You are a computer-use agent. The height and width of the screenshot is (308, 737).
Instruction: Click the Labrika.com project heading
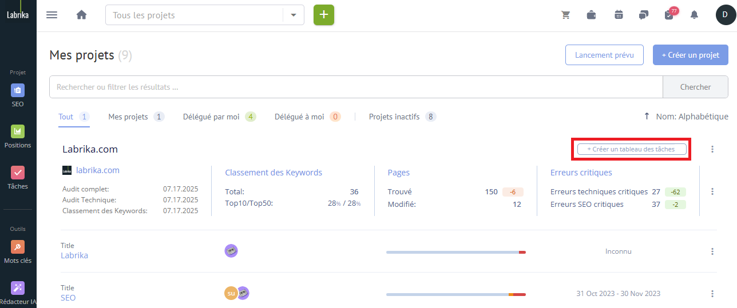tap(90, 149)
